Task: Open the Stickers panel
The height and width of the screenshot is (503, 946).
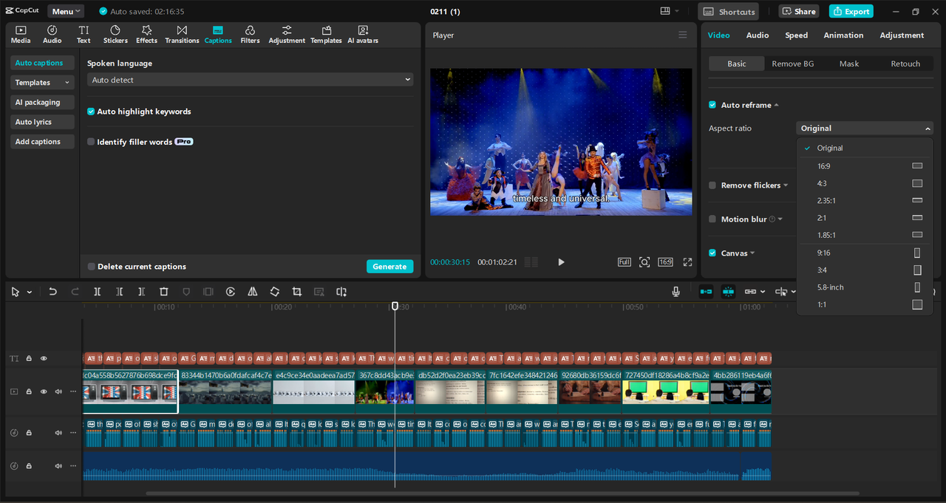Action: 115,34
